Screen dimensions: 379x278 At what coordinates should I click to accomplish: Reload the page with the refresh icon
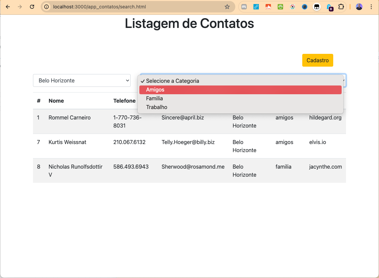(x=32, y=7)
